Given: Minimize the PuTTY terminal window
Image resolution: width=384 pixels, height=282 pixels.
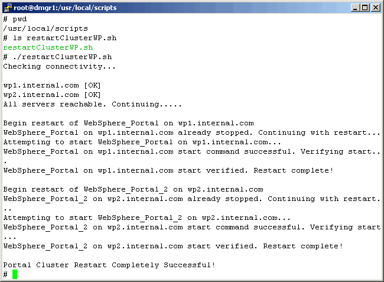Looking at the screenshot, I should tap(354, 8).
